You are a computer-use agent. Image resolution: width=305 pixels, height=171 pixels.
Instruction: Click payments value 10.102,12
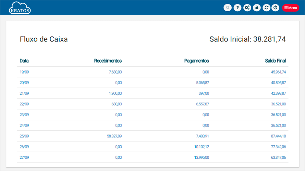202,147
